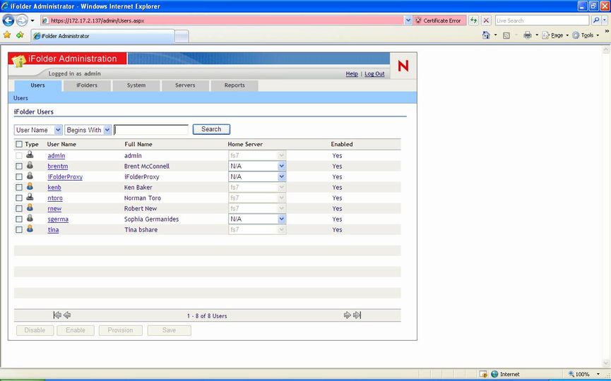Go to last page arrow icon
Image resolution: width=611 pixels, height=381 pixels.
tap(357, 315)
